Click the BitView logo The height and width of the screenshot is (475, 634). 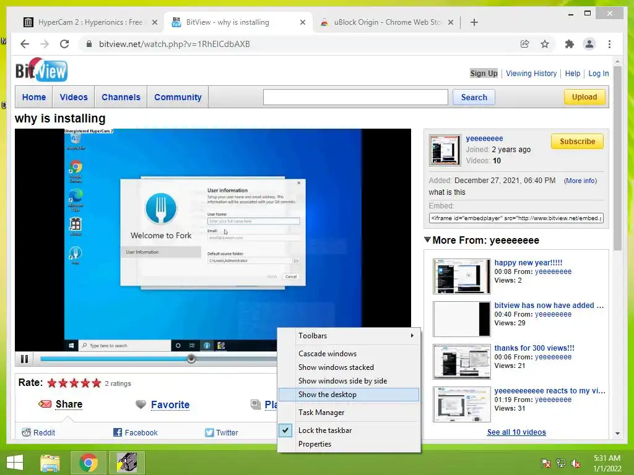[41, 69]
